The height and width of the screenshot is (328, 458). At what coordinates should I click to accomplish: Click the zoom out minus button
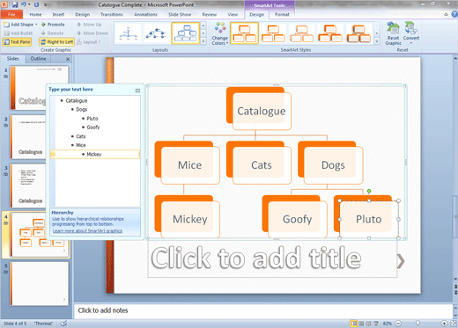click(398, 324)
